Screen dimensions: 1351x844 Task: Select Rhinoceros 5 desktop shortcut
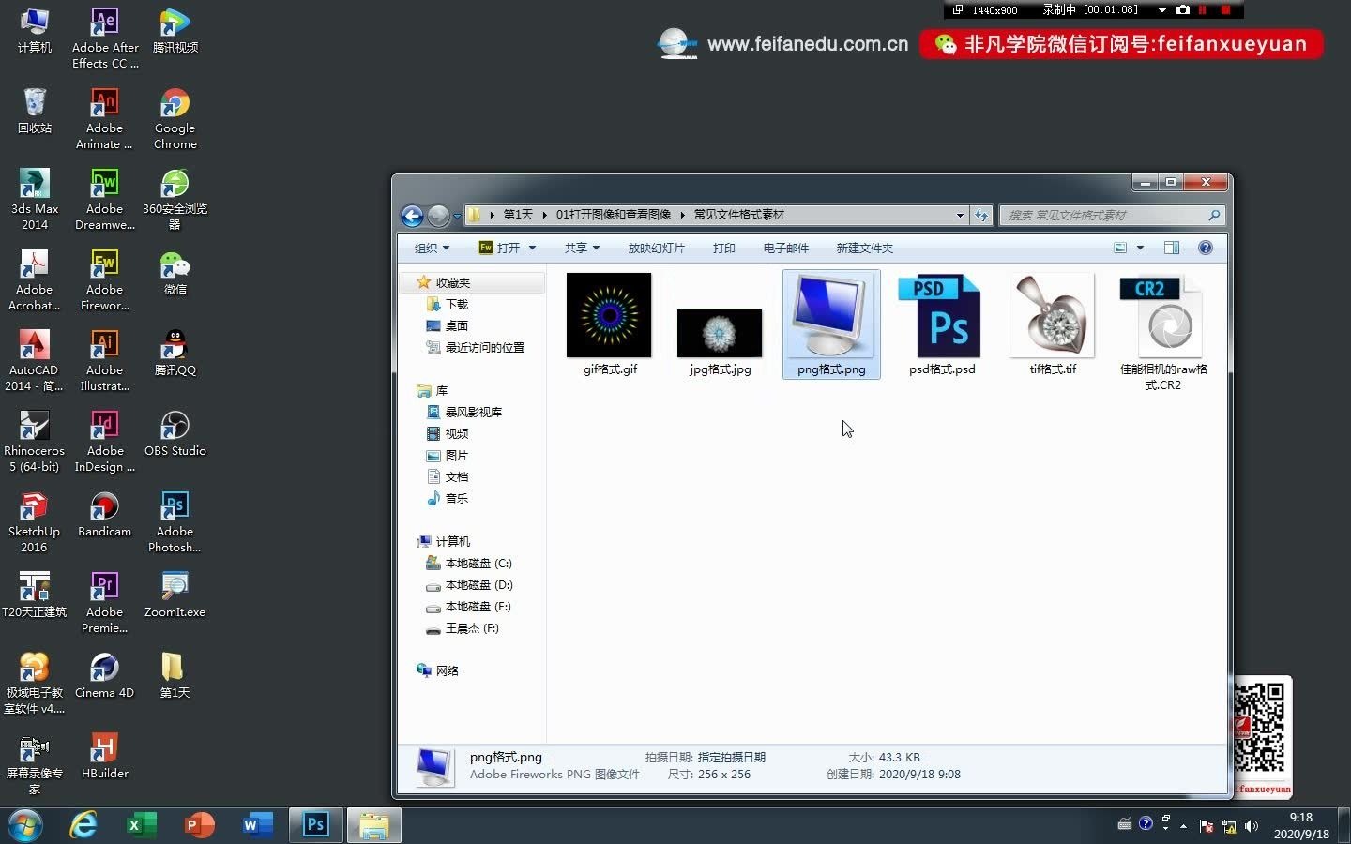[35, 441]
